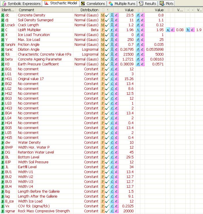Open the Beta distribution cell for C
This screenshot has height=214, width=203.
coord(86,30)
